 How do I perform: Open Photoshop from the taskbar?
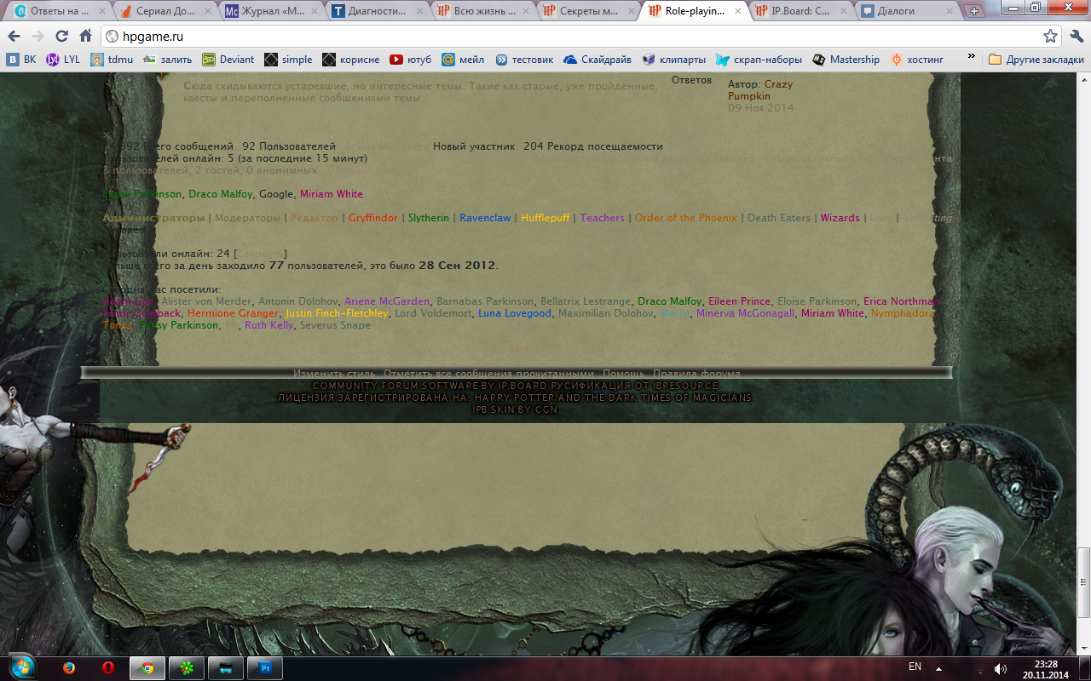265,668
